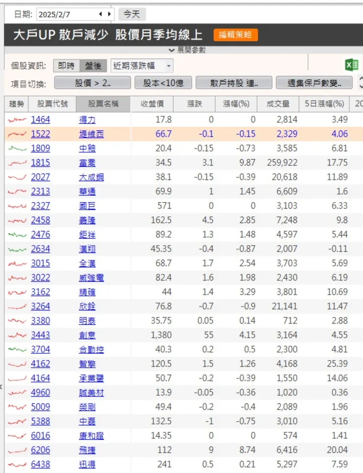Image resolution: width=363 pixels, height=473 pixels.
Task: Sort by 股票代號 column header
Action: [x=52, y=104]
